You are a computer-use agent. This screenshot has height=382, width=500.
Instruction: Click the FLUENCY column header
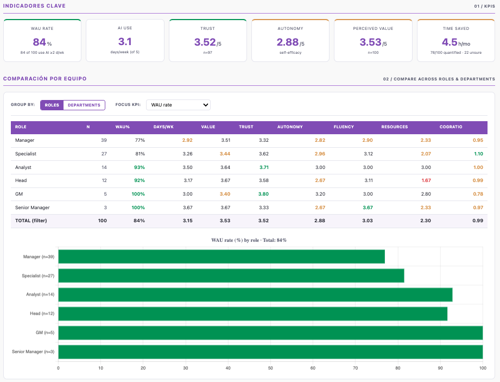pos(344,127)
